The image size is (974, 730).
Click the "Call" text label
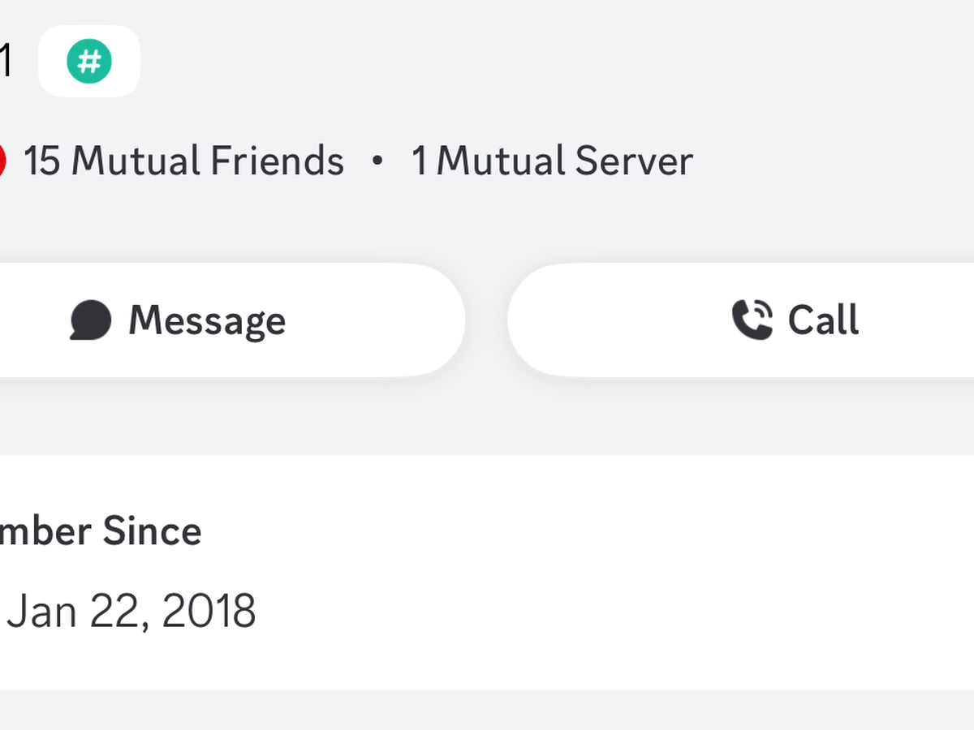(823, 320)
